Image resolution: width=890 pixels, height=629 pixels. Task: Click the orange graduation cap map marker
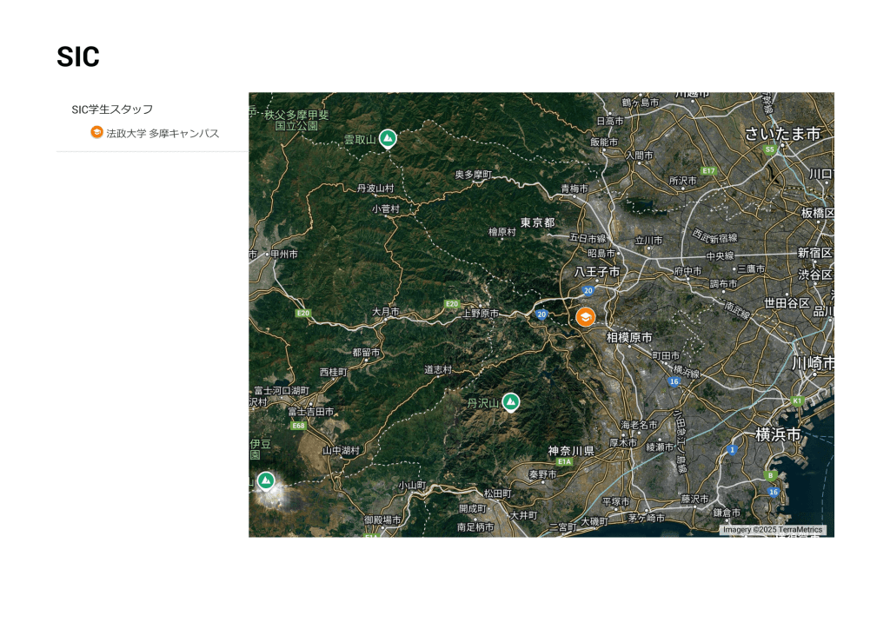coord(586,317)
